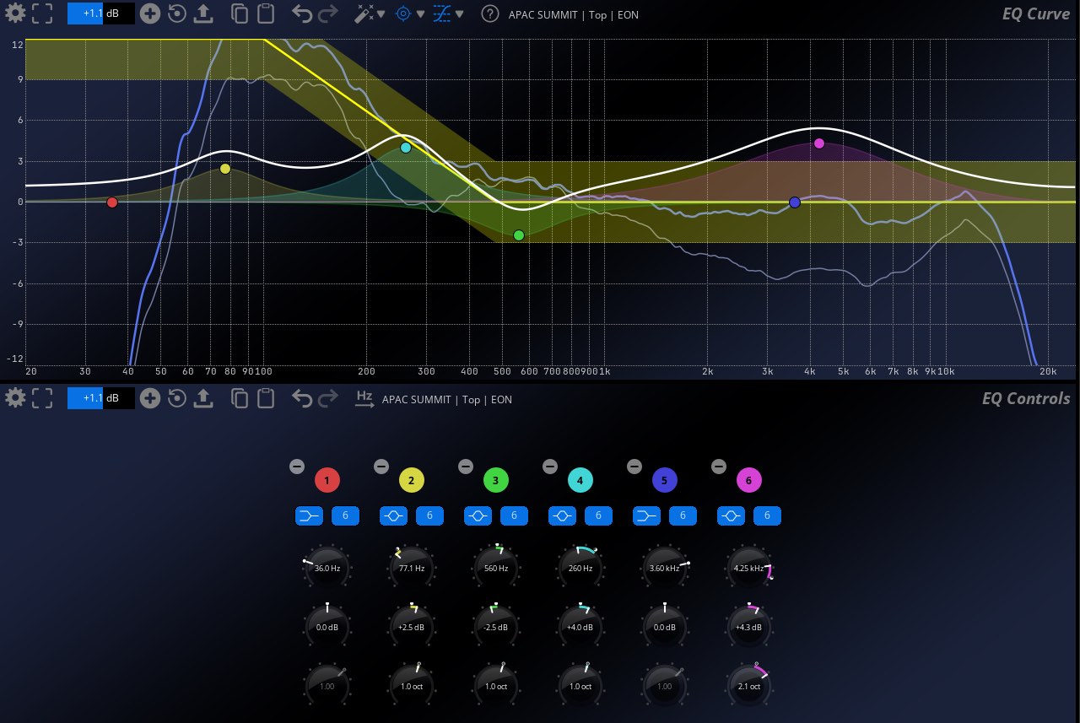Remove band 6 with its minus button
This screenshot has height=723, width=1080.
point(719,467)
